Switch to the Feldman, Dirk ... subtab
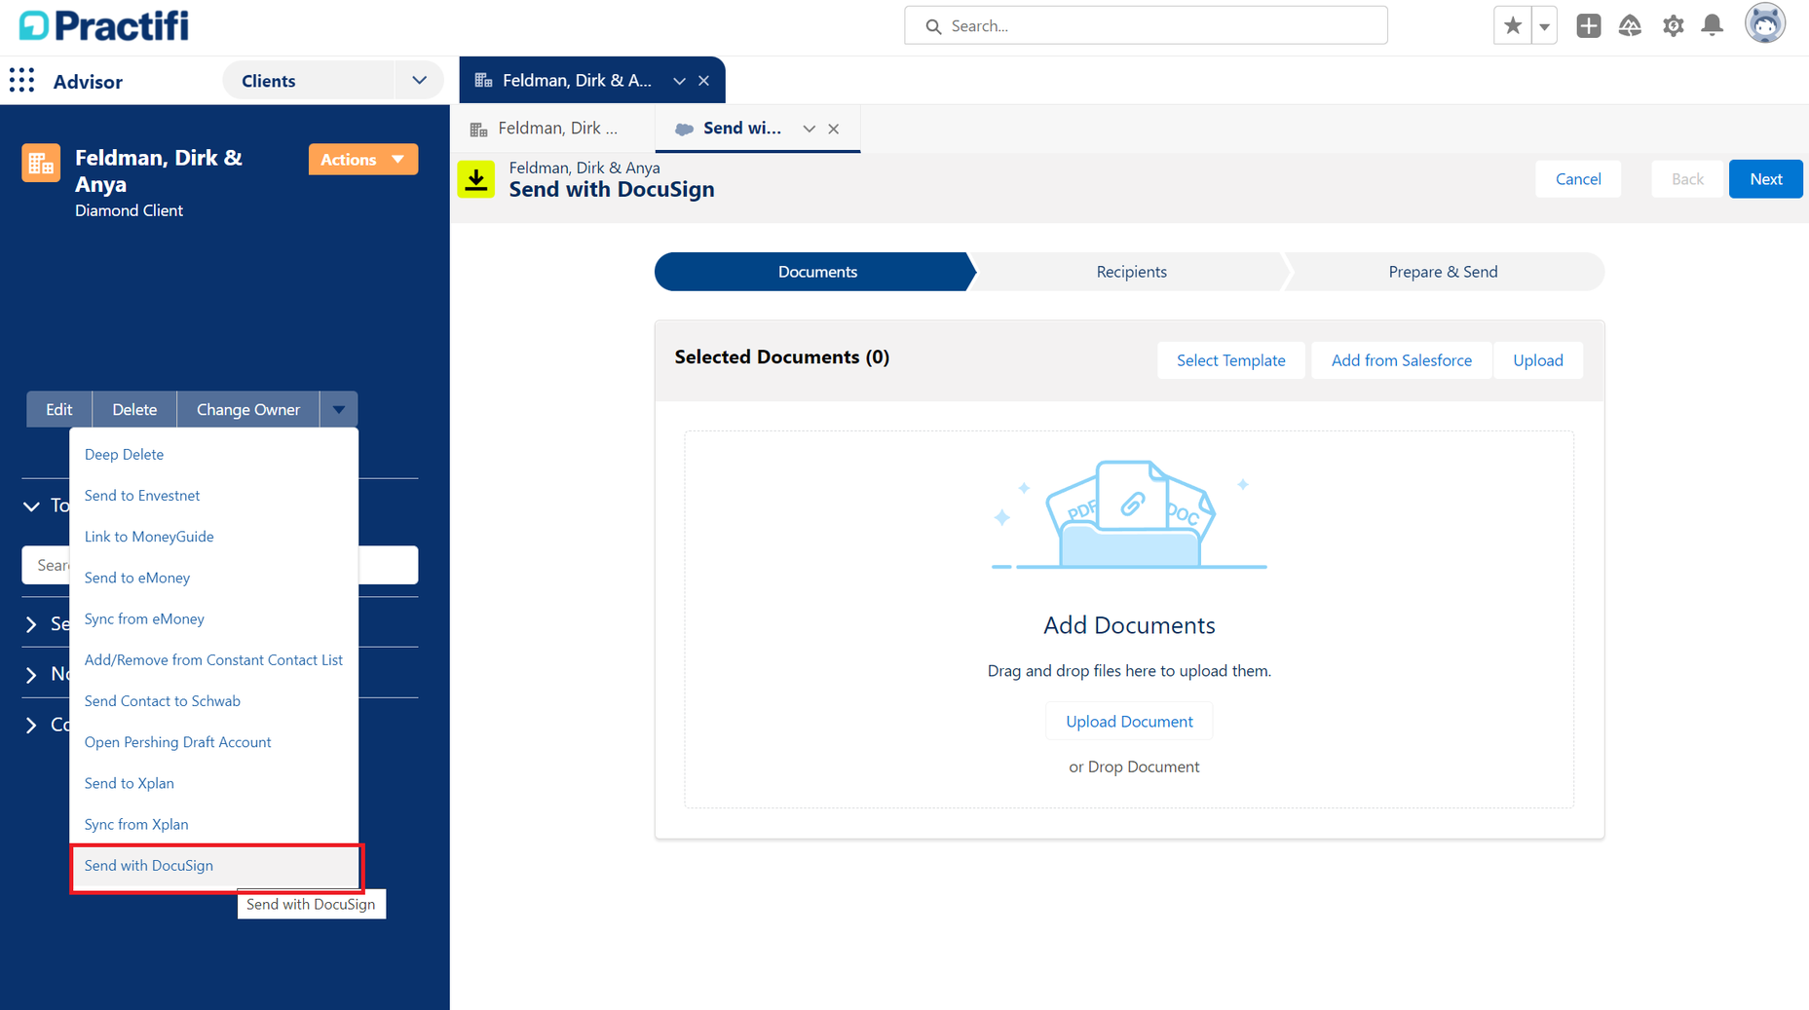Image resolution: width=1809 pixels, height=1010 pixels. tap(555, 129)
